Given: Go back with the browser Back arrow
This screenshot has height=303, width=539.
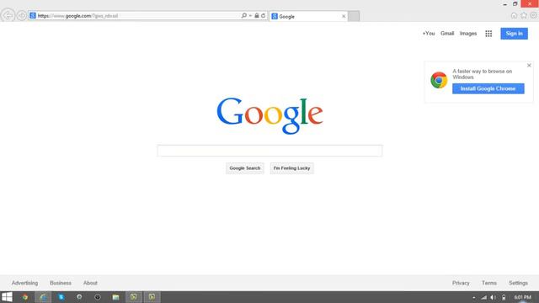Looking at the screenshot, I should click(8, 15).
